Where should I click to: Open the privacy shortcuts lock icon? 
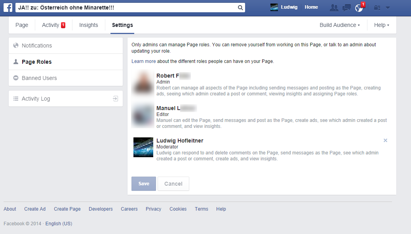coord(377,8)
